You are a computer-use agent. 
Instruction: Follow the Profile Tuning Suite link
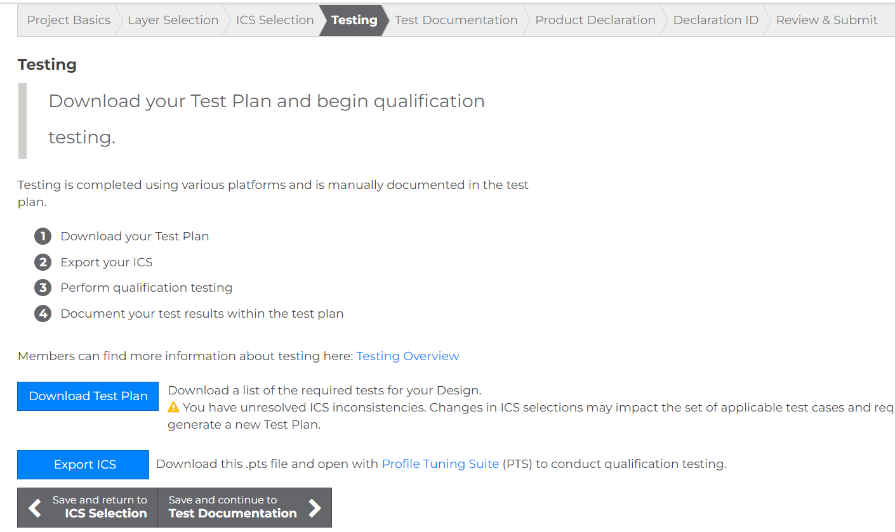pyautogui.click(x=440, y=464)
